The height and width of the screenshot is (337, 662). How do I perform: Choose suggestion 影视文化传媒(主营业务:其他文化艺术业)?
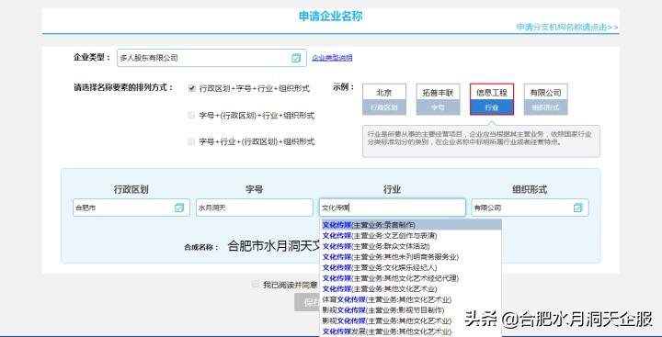point(410,321)
